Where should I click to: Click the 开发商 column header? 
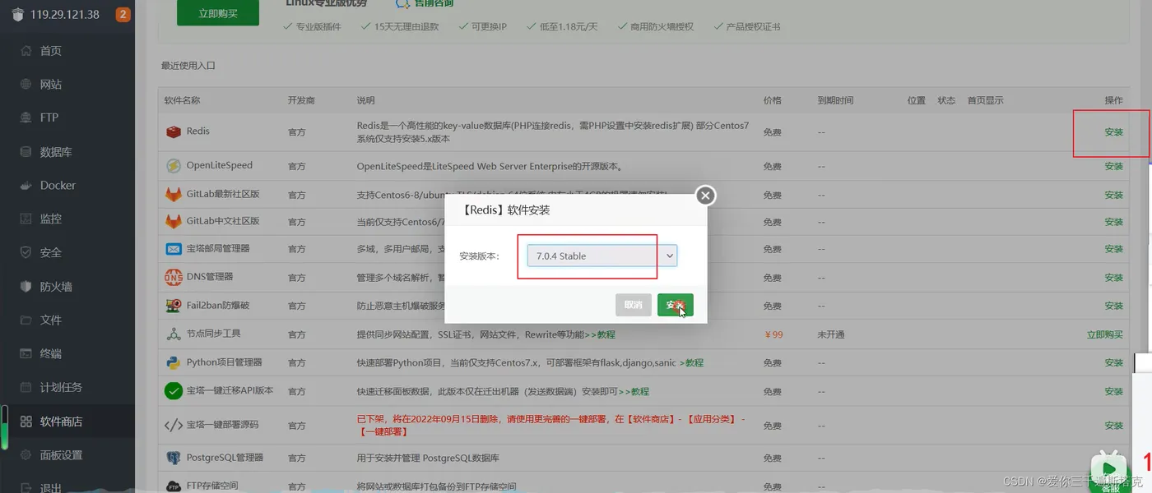301,100
